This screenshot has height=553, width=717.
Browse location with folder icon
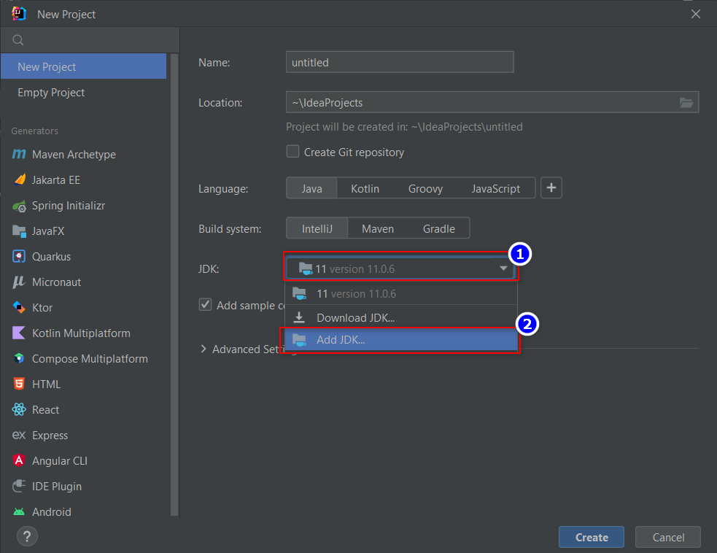pos(686,102)
